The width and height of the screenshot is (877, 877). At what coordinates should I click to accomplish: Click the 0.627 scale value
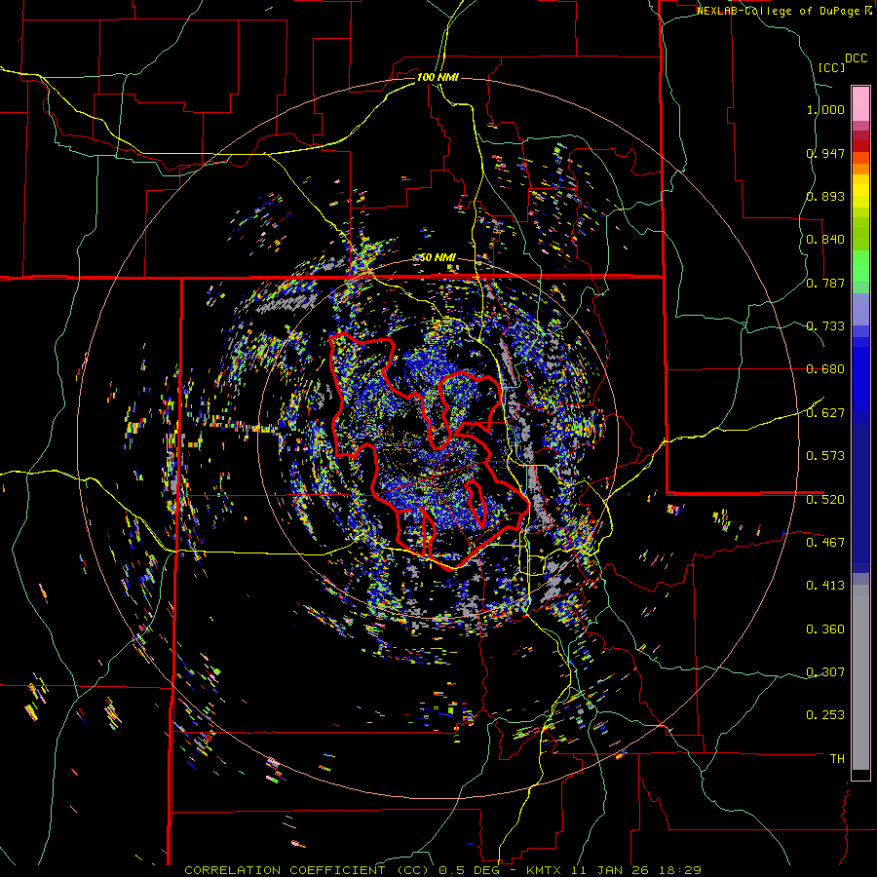(x=825, y=413)
